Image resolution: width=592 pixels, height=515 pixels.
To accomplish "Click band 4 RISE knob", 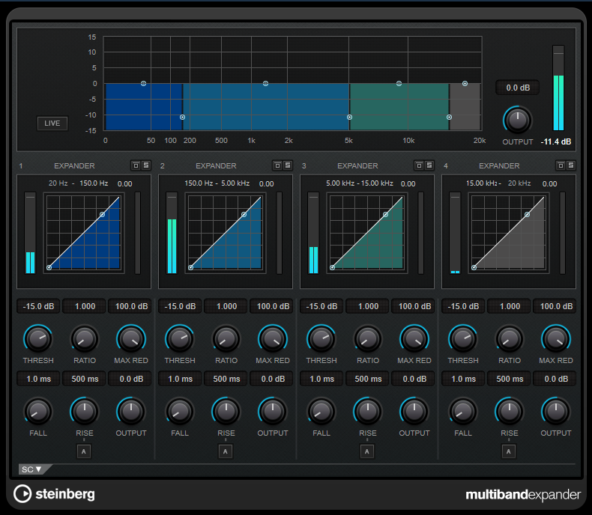I will (510, 411).
